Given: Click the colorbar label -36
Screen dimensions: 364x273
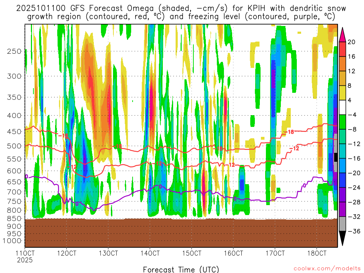Looking at the screenshot, I should point(354,231).
